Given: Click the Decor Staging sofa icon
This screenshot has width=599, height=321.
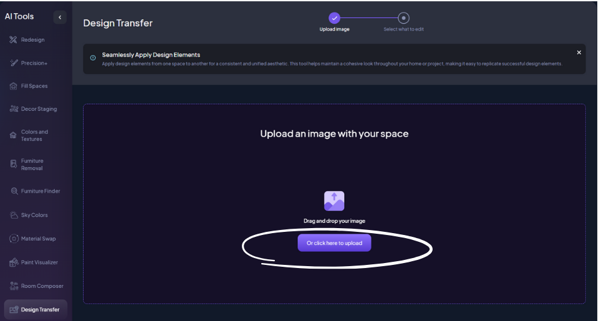Looking at the screenshot, I should click(14, 109).
